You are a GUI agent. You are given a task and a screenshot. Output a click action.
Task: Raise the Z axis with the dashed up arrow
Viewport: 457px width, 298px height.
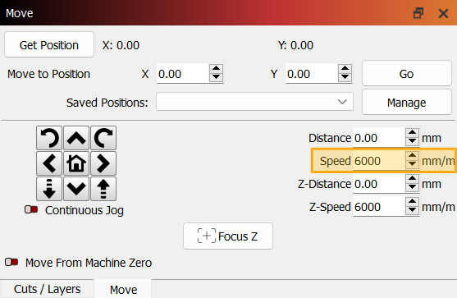pos(103,189)
